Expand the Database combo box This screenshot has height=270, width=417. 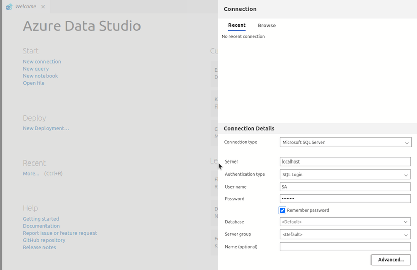click(345, 222)
